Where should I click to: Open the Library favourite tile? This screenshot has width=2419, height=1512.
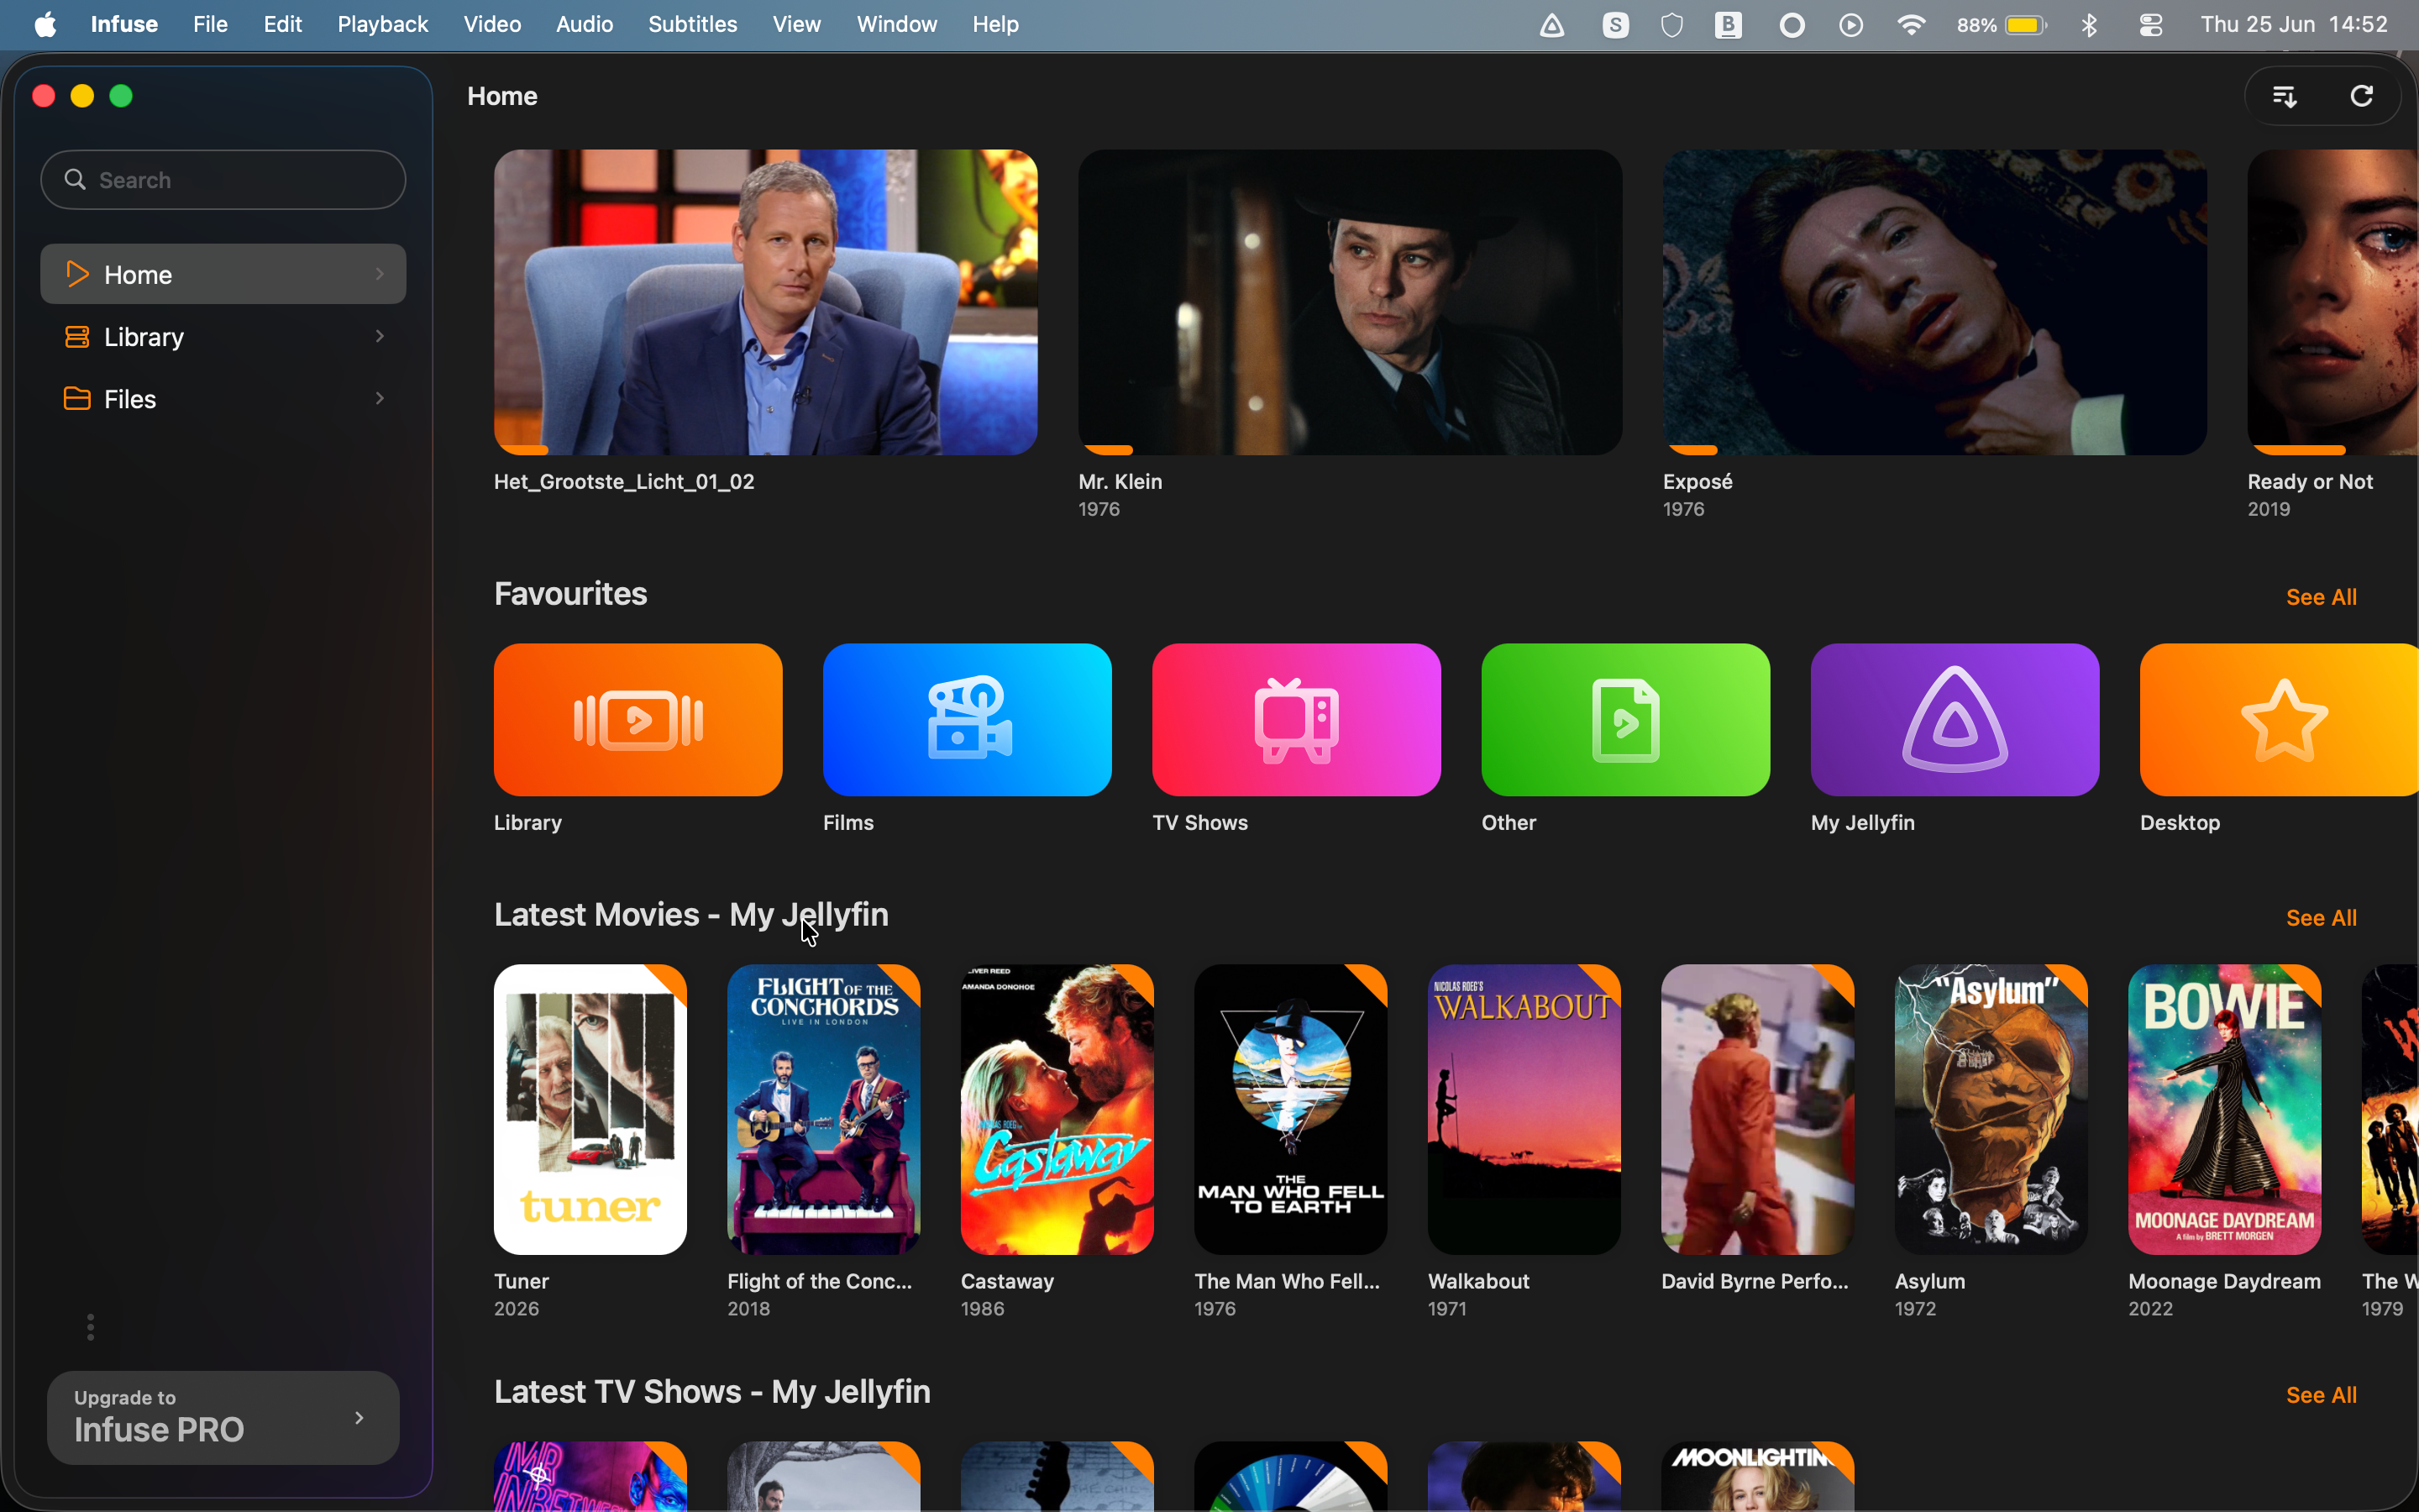point(638,719)
